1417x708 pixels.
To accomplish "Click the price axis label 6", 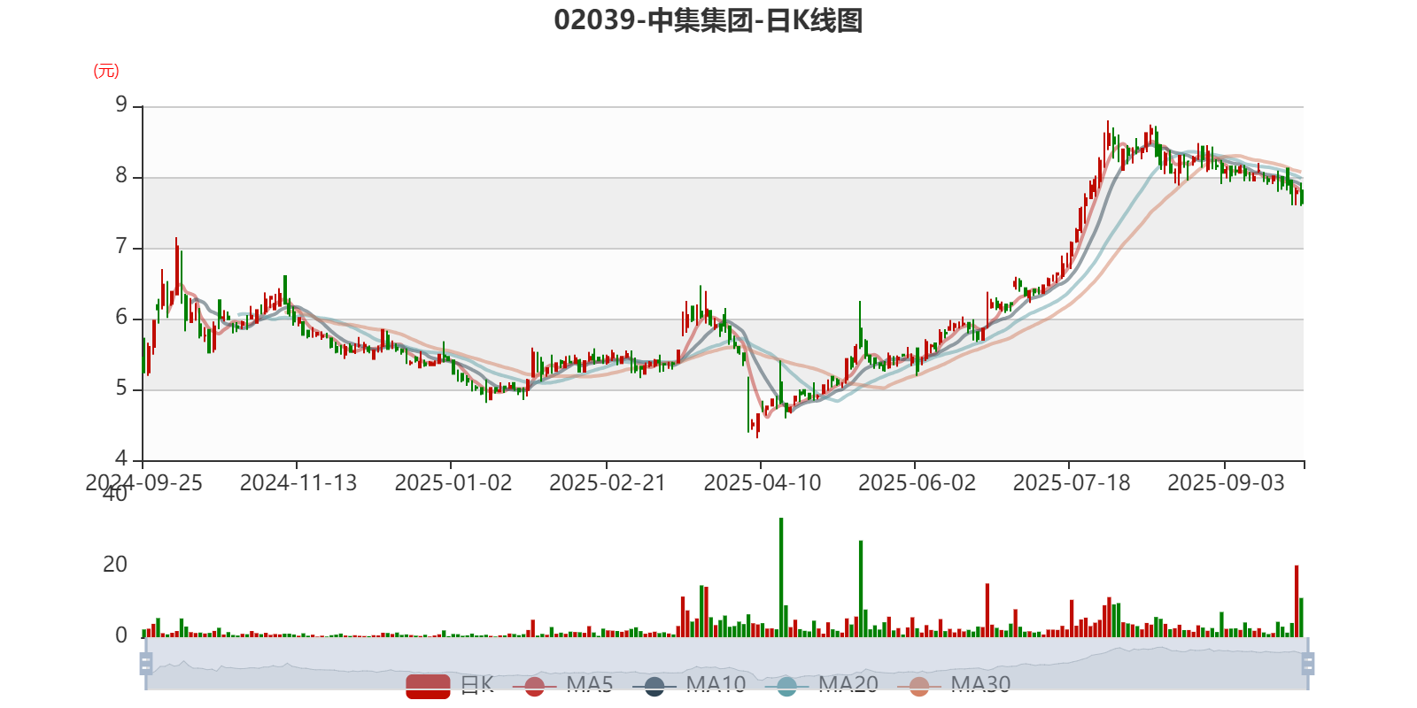I will (121, 318).
